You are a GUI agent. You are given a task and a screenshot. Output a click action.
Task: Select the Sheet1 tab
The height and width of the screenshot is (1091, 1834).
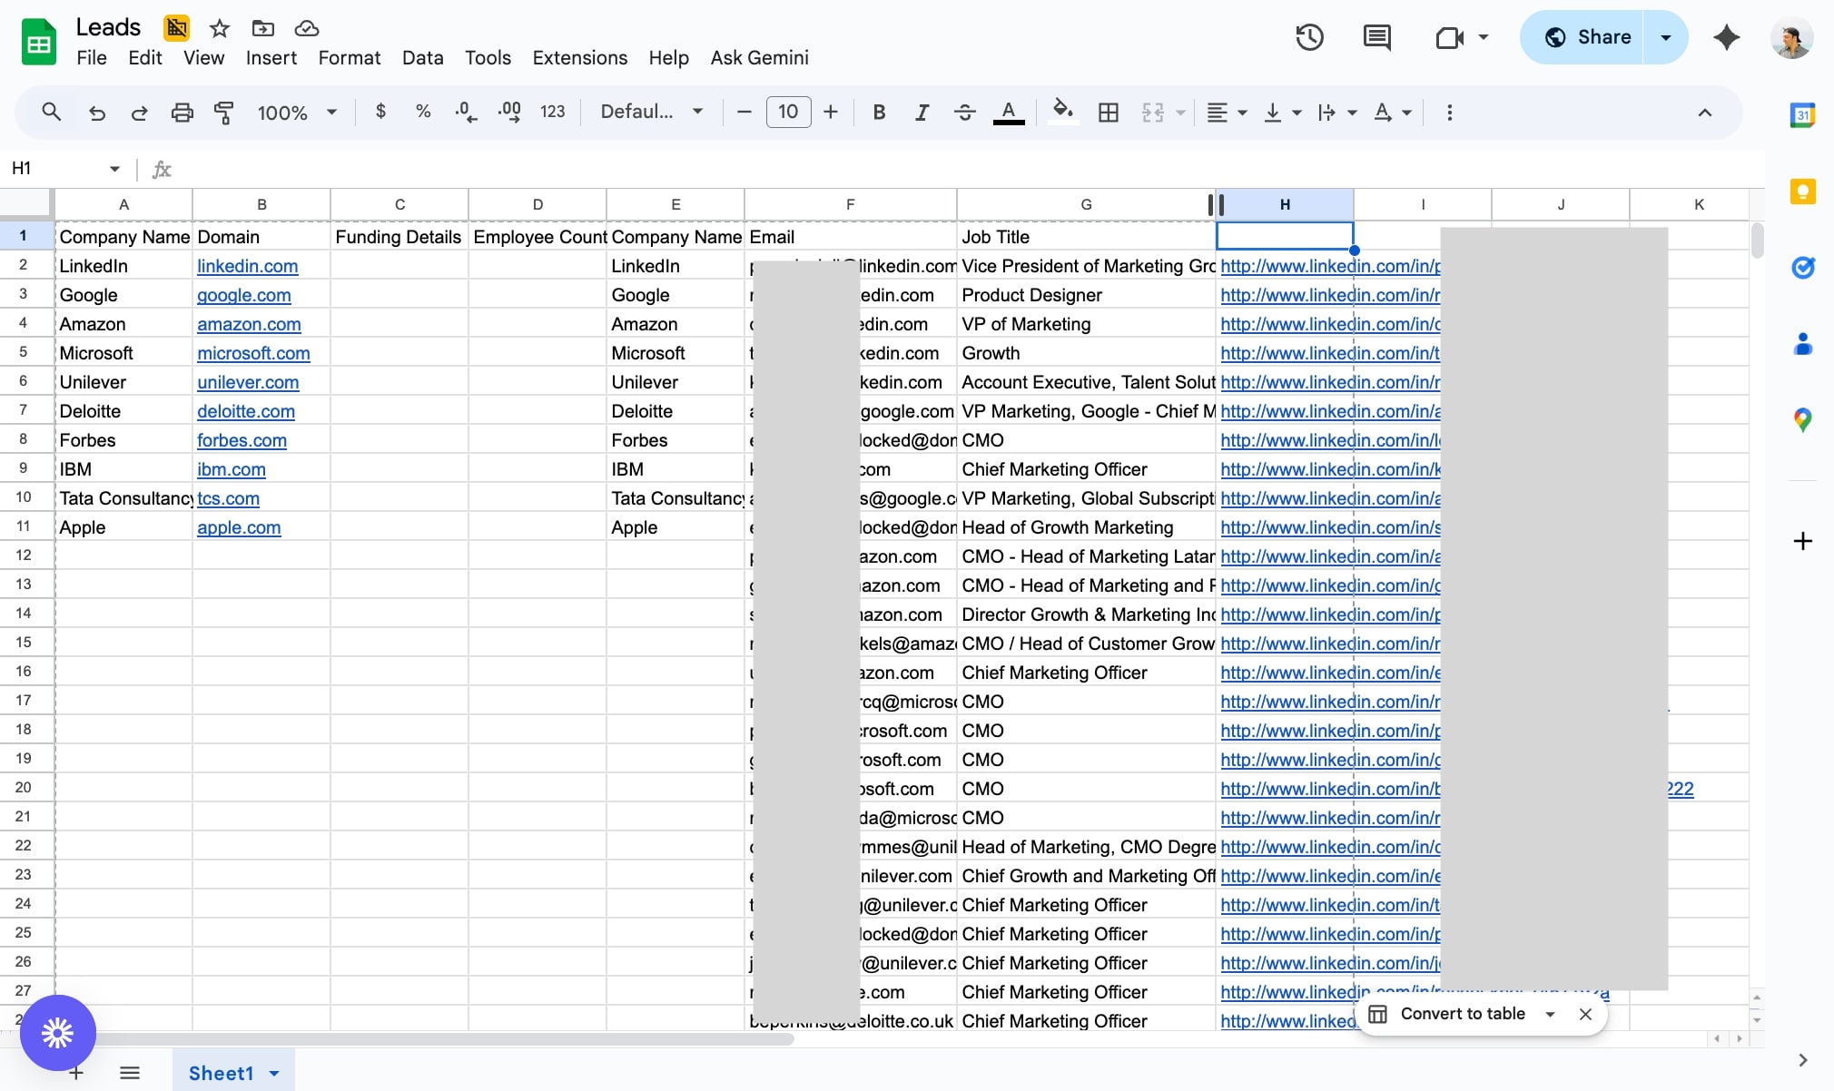[x=233, y=1073]
